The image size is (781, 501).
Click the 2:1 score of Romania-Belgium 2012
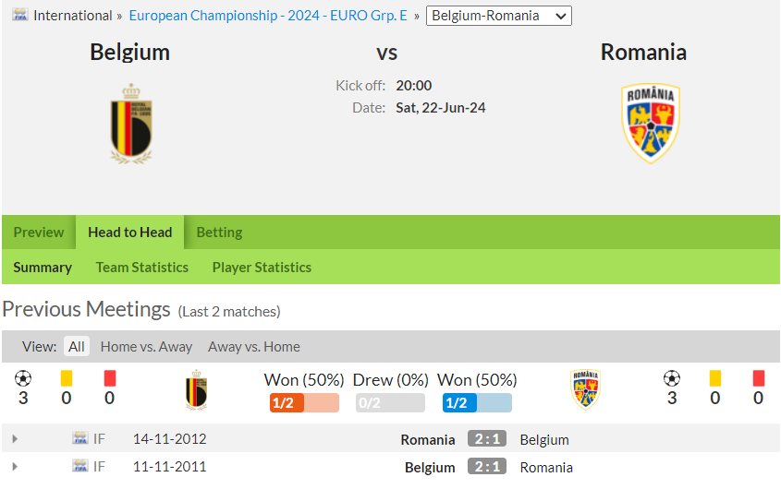click(x=487, y=439)
